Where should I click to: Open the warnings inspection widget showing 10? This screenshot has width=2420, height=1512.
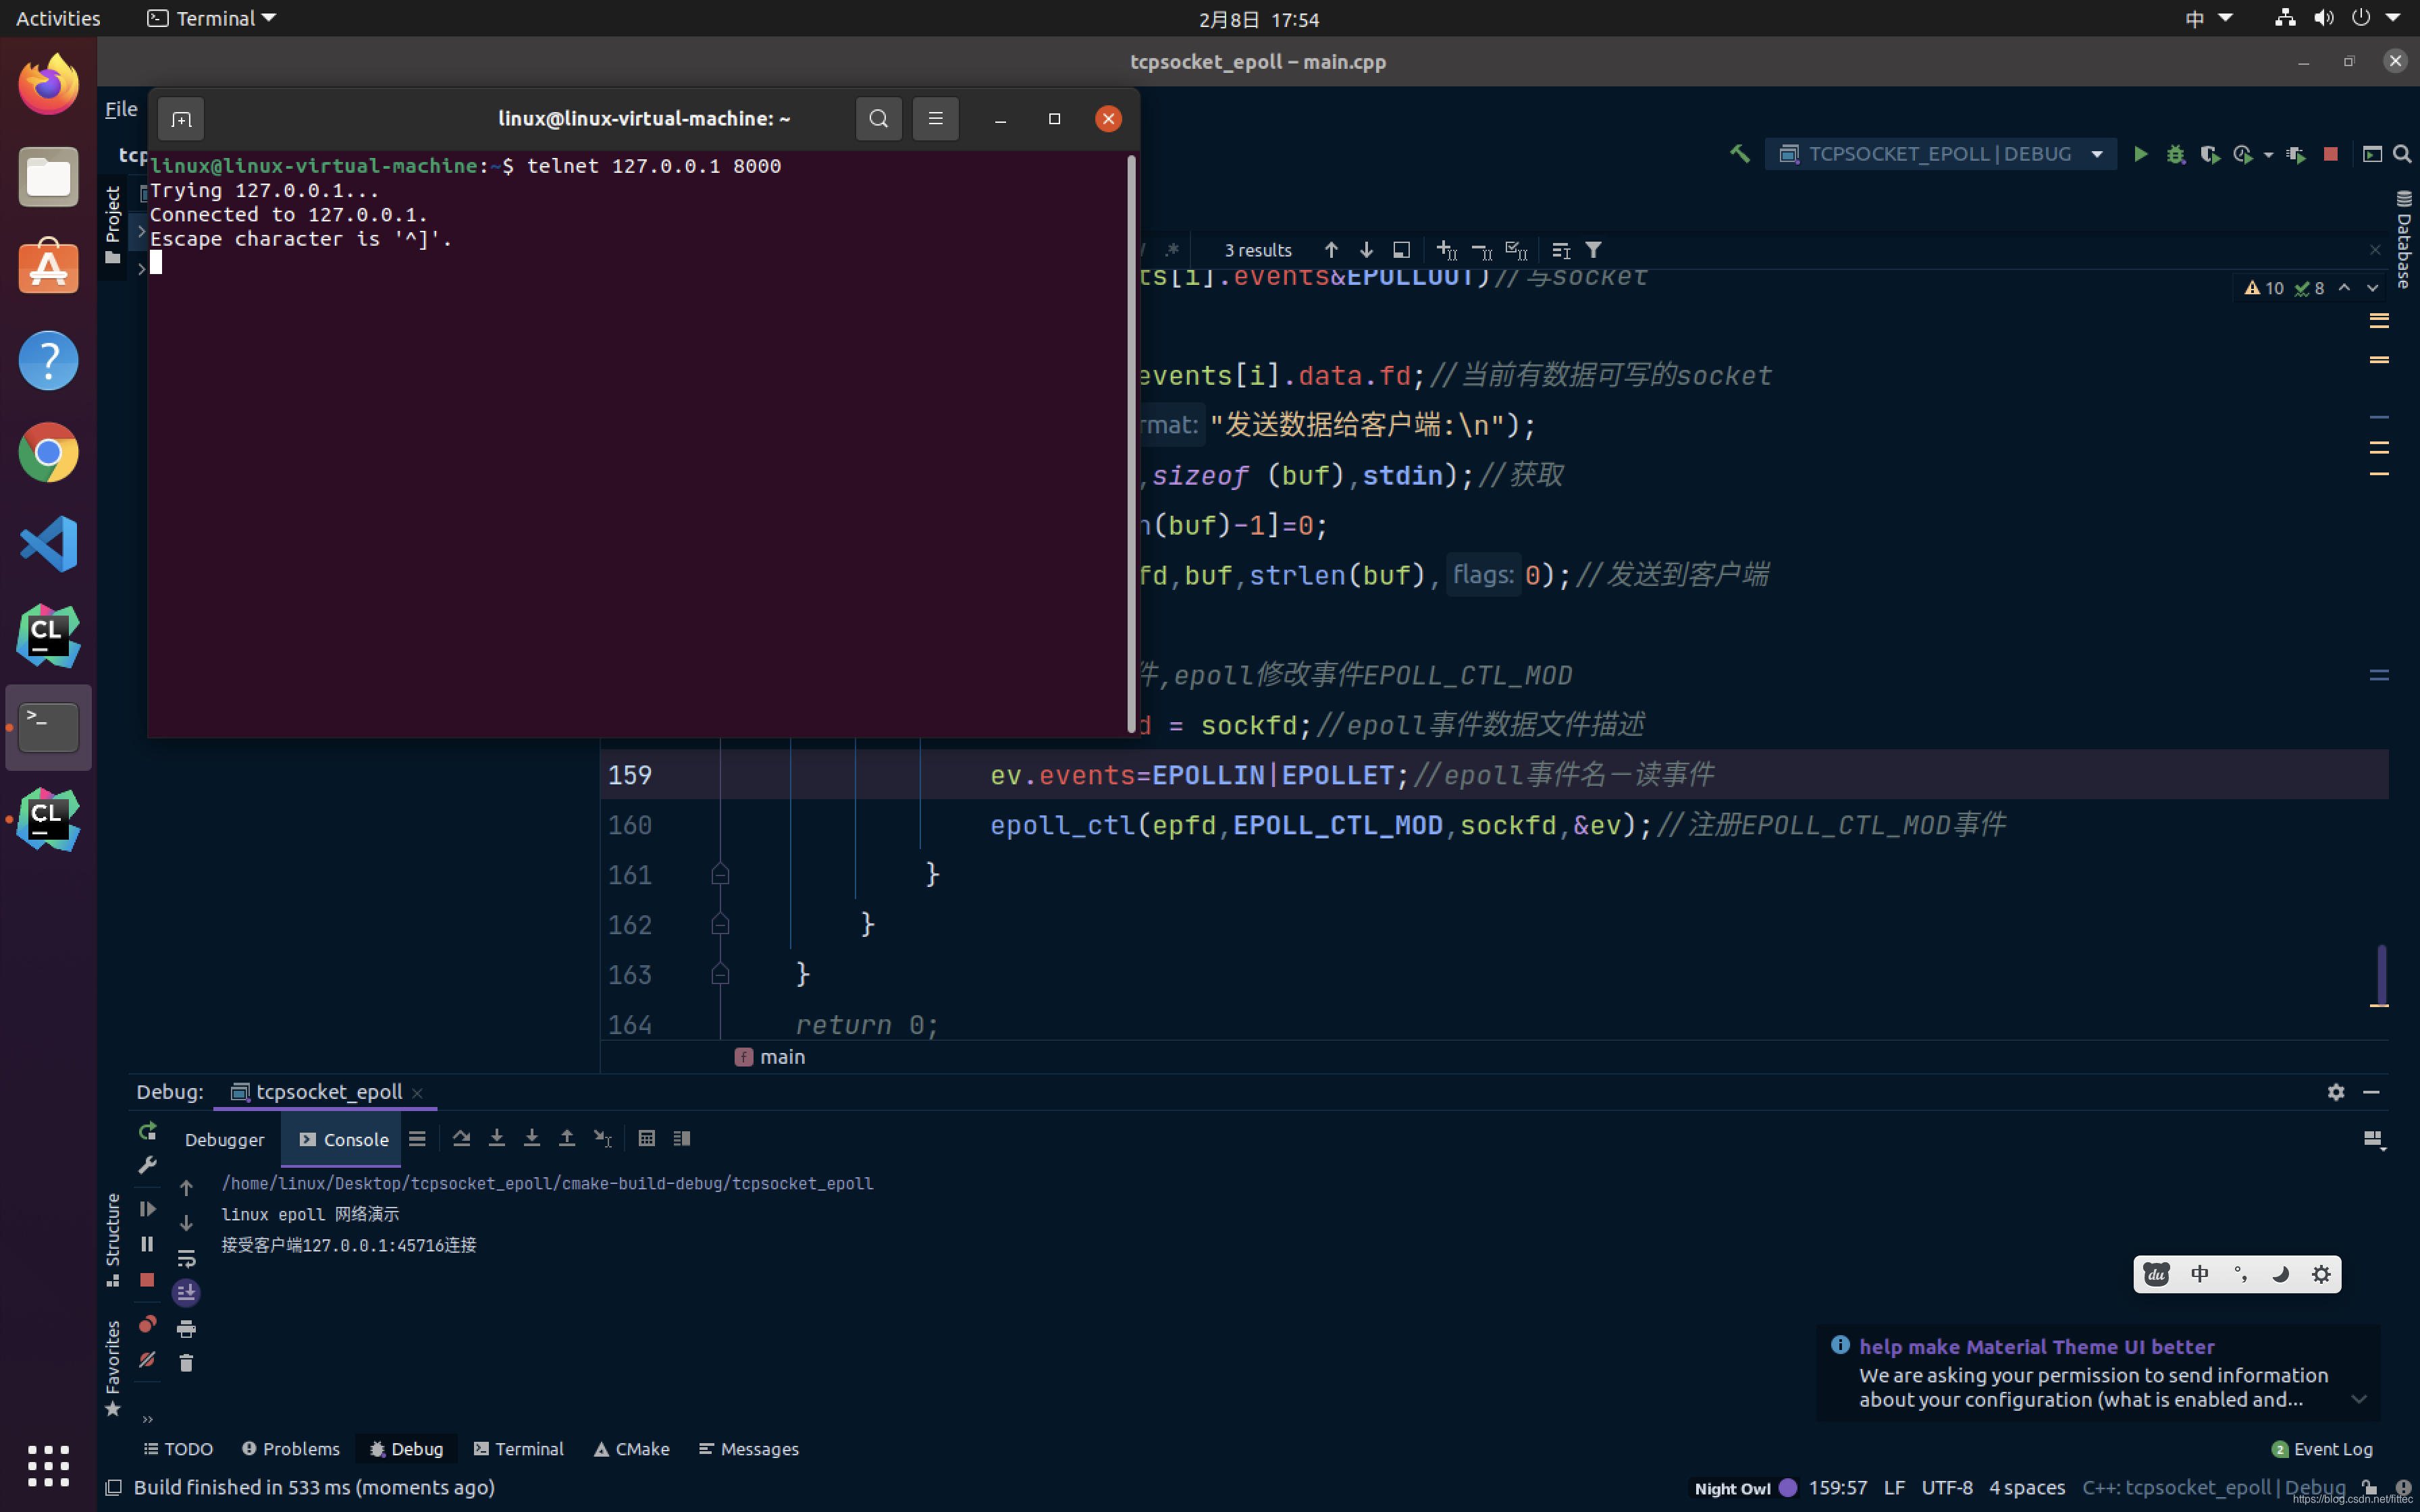click(2264, 288)
